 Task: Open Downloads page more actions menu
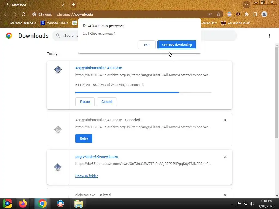(x=270, y=36)
